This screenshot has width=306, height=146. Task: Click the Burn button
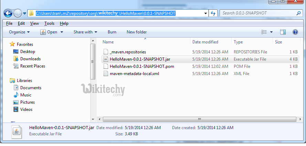[x=112, y=32]
